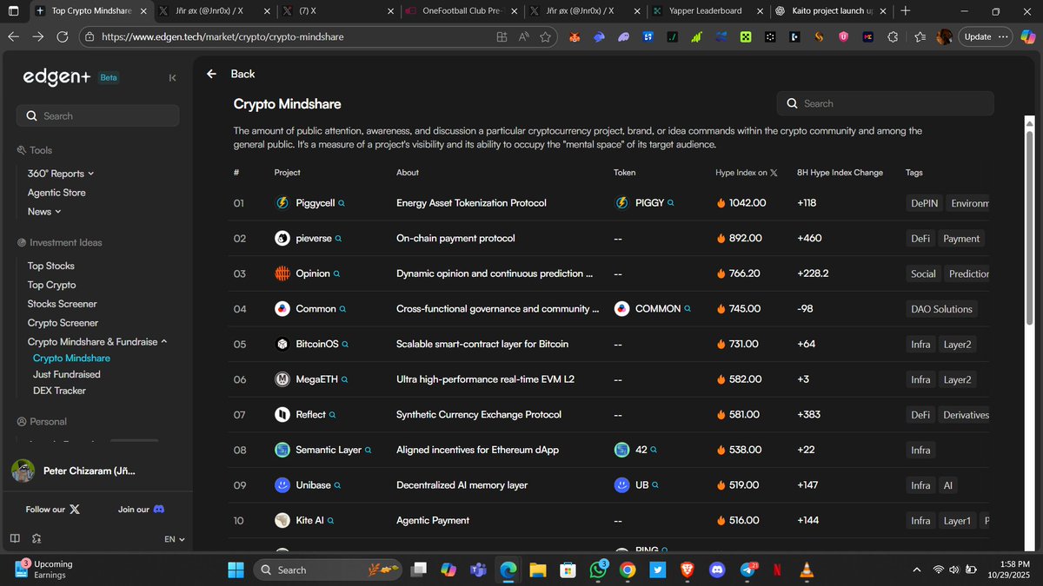Click Semantic Layer project name
This screenshot has height=586, width=1043.
[329, 450]
